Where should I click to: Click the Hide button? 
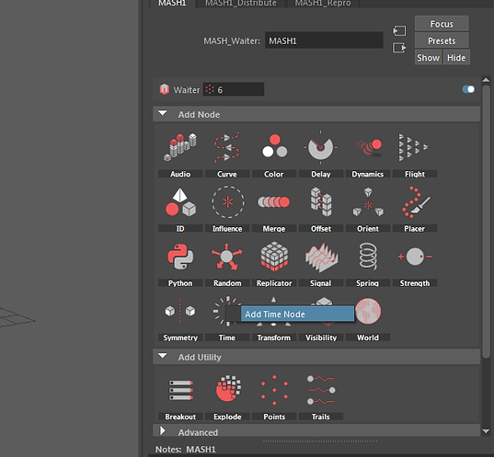coord(456,57)
